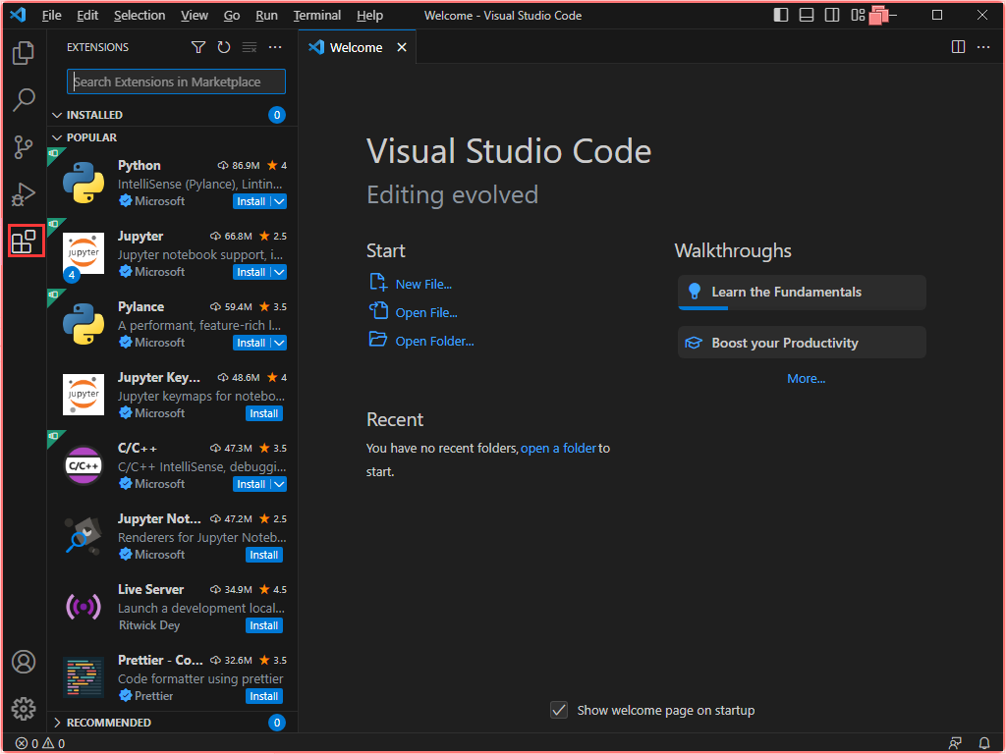Click the errors and warnings status indicator

(39, 743)
